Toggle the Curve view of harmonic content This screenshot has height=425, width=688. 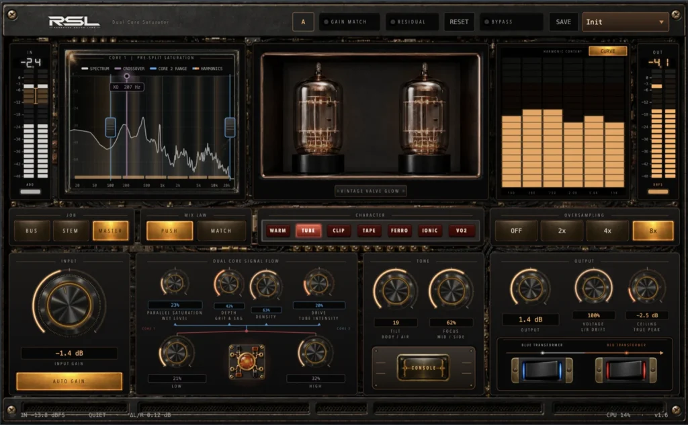pos(607,51)
